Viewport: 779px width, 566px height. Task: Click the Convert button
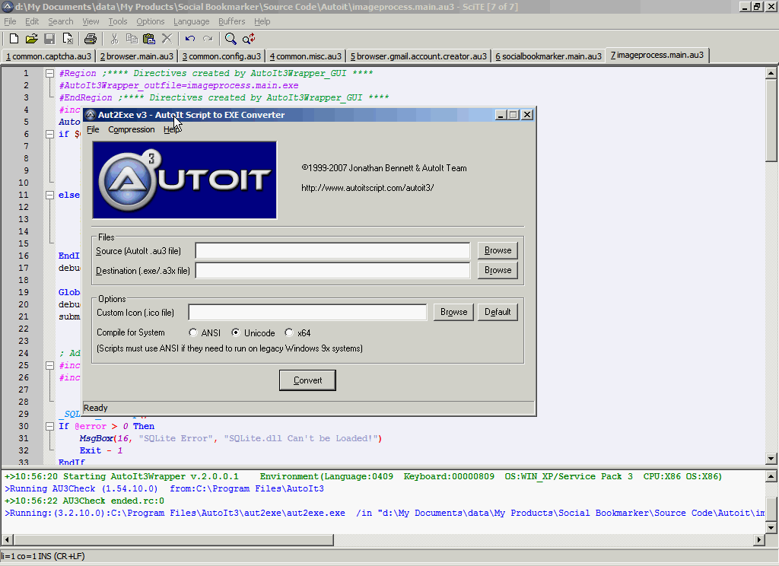tap(307, 380)
